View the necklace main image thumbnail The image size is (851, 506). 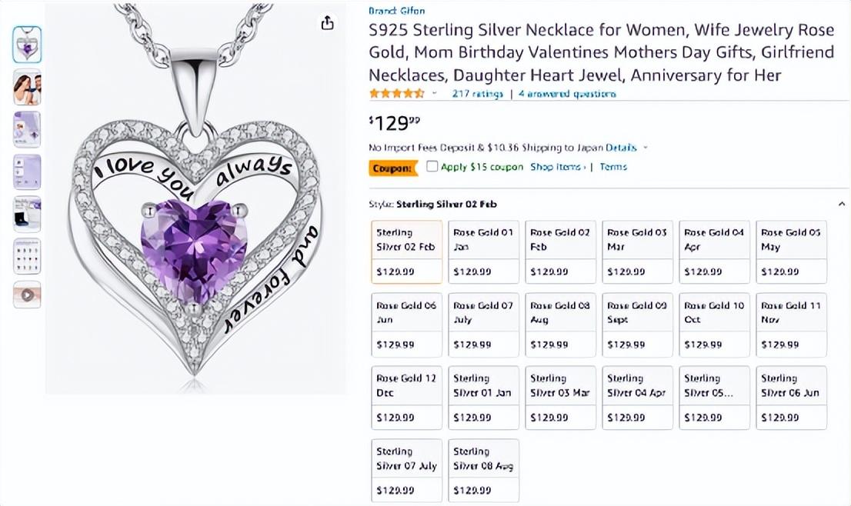point(27,45)
